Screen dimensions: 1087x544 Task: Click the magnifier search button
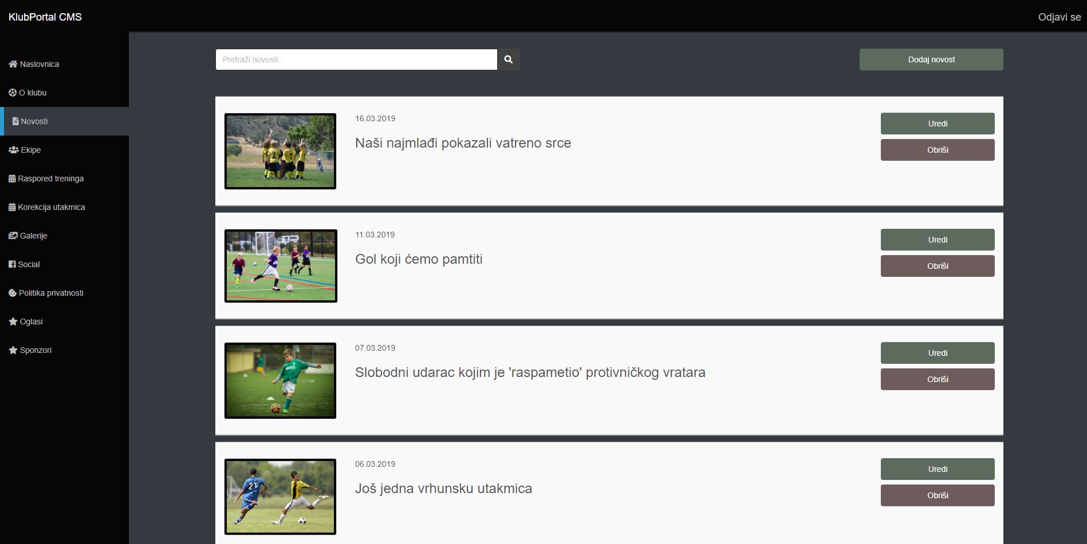[508, 59]
